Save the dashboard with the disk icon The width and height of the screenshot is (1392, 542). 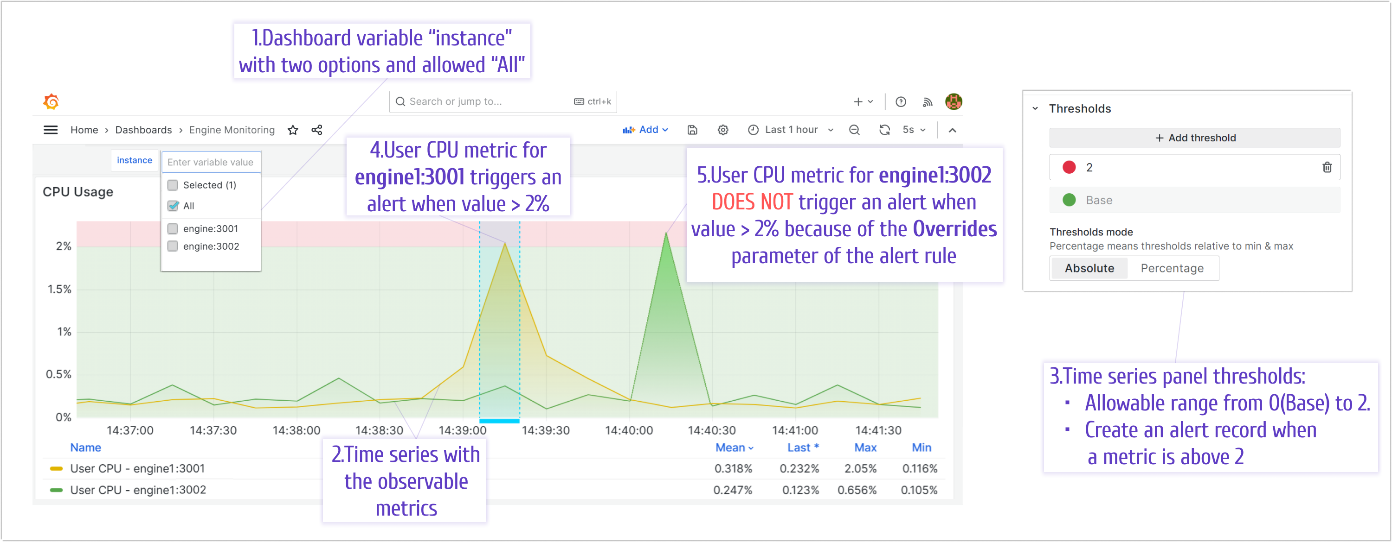[x=692, y=130]
